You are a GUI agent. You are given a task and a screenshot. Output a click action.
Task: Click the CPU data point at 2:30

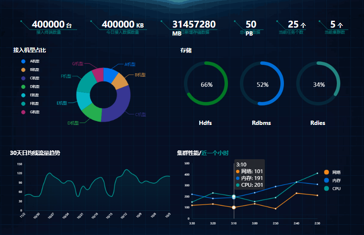click(x=317, y=173)
